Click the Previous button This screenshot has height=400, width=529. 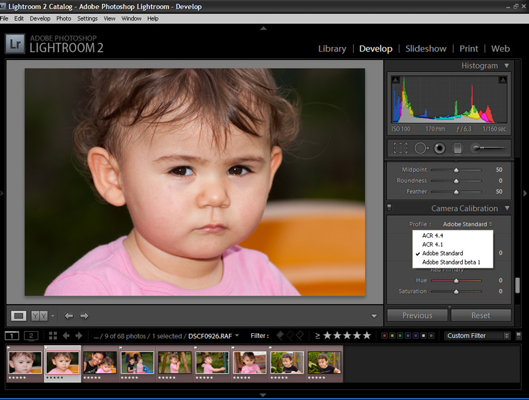(x=417, y=315)
